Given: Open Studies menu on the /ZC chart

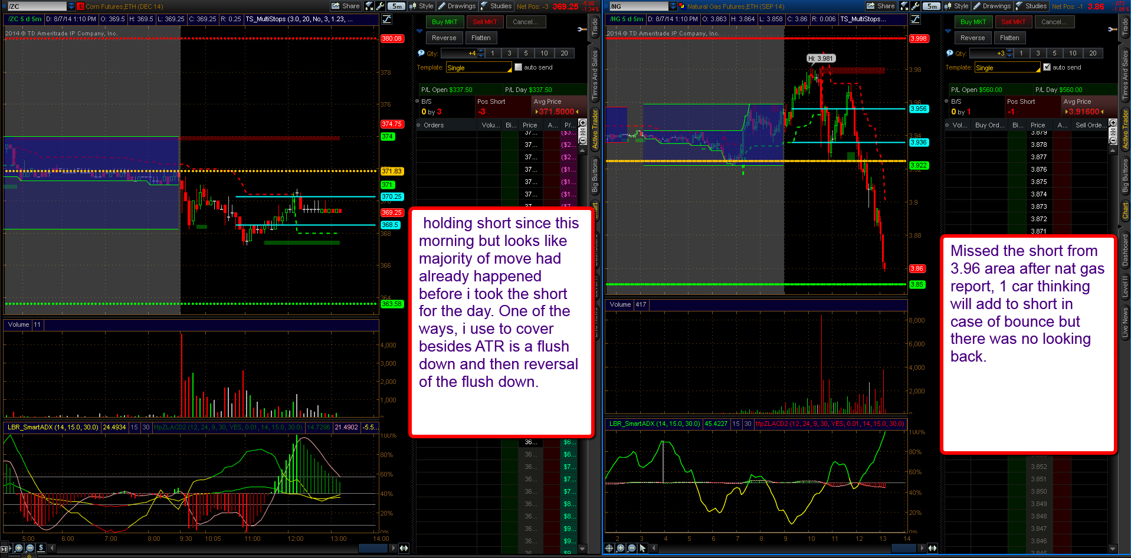Looking at the screenshot, I should click(496, 6).
